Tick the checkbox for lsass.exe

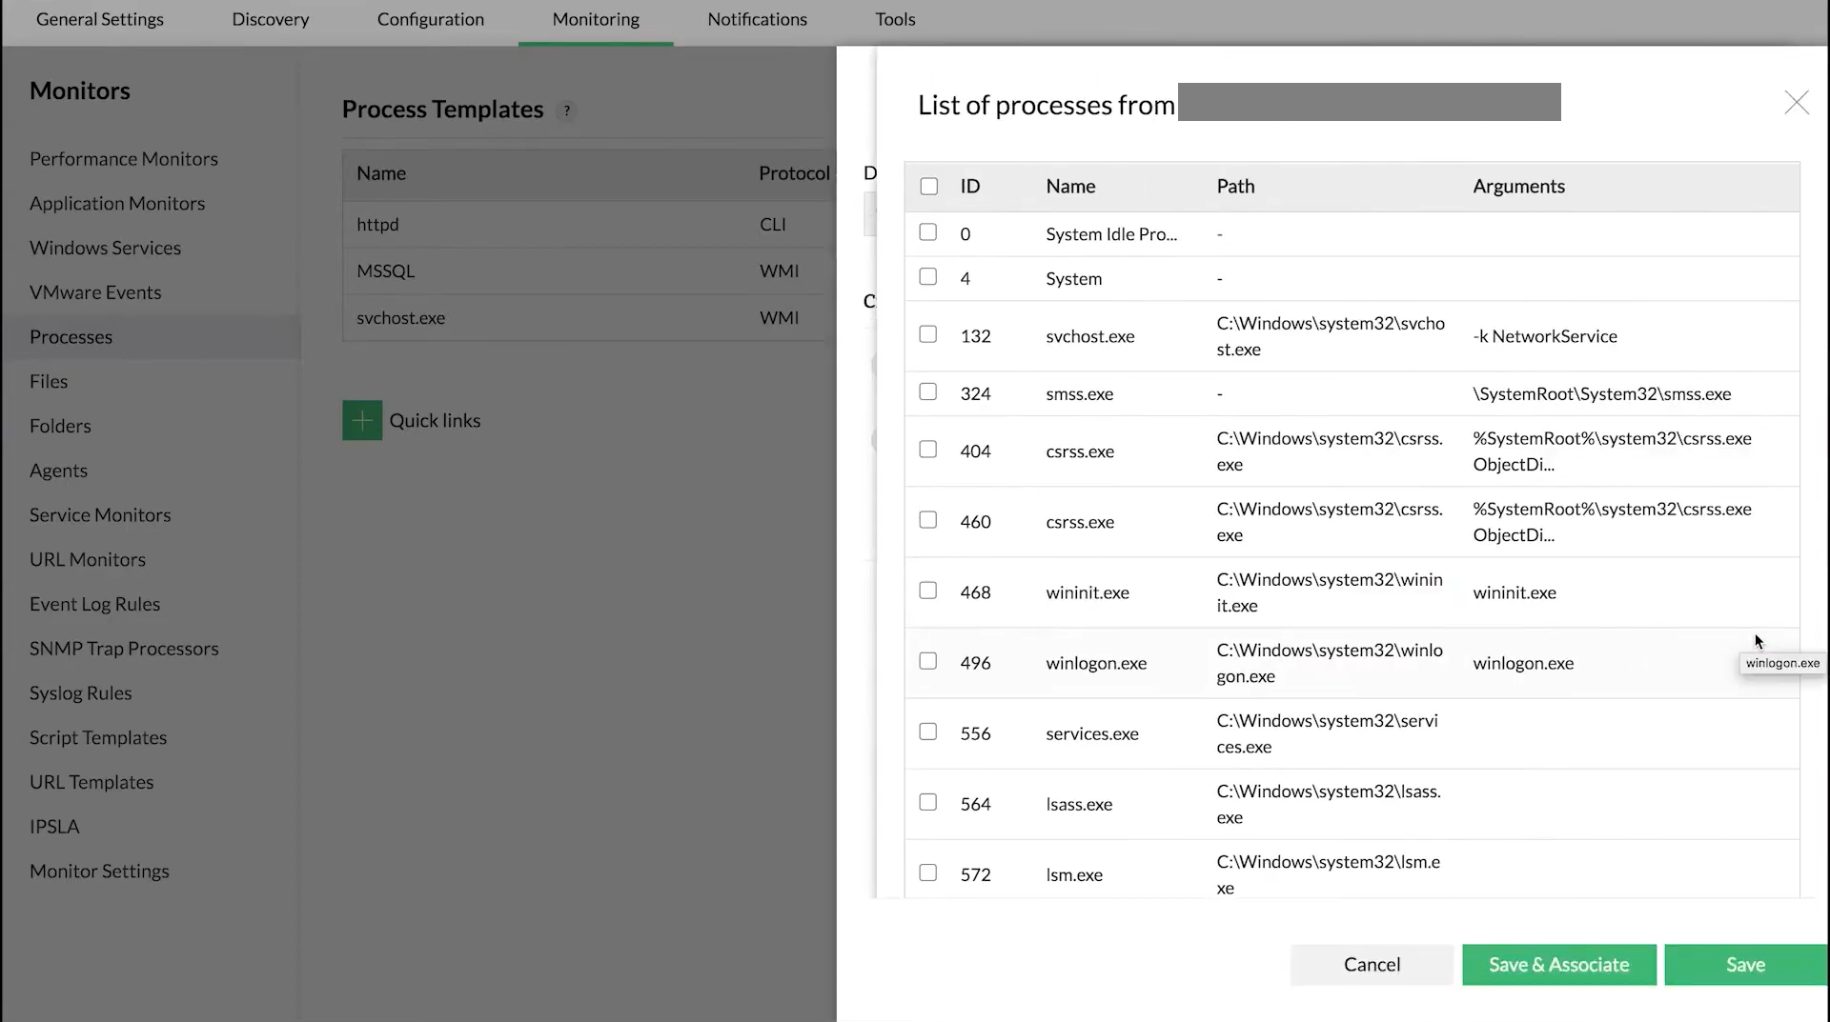(x=927, y=803)
